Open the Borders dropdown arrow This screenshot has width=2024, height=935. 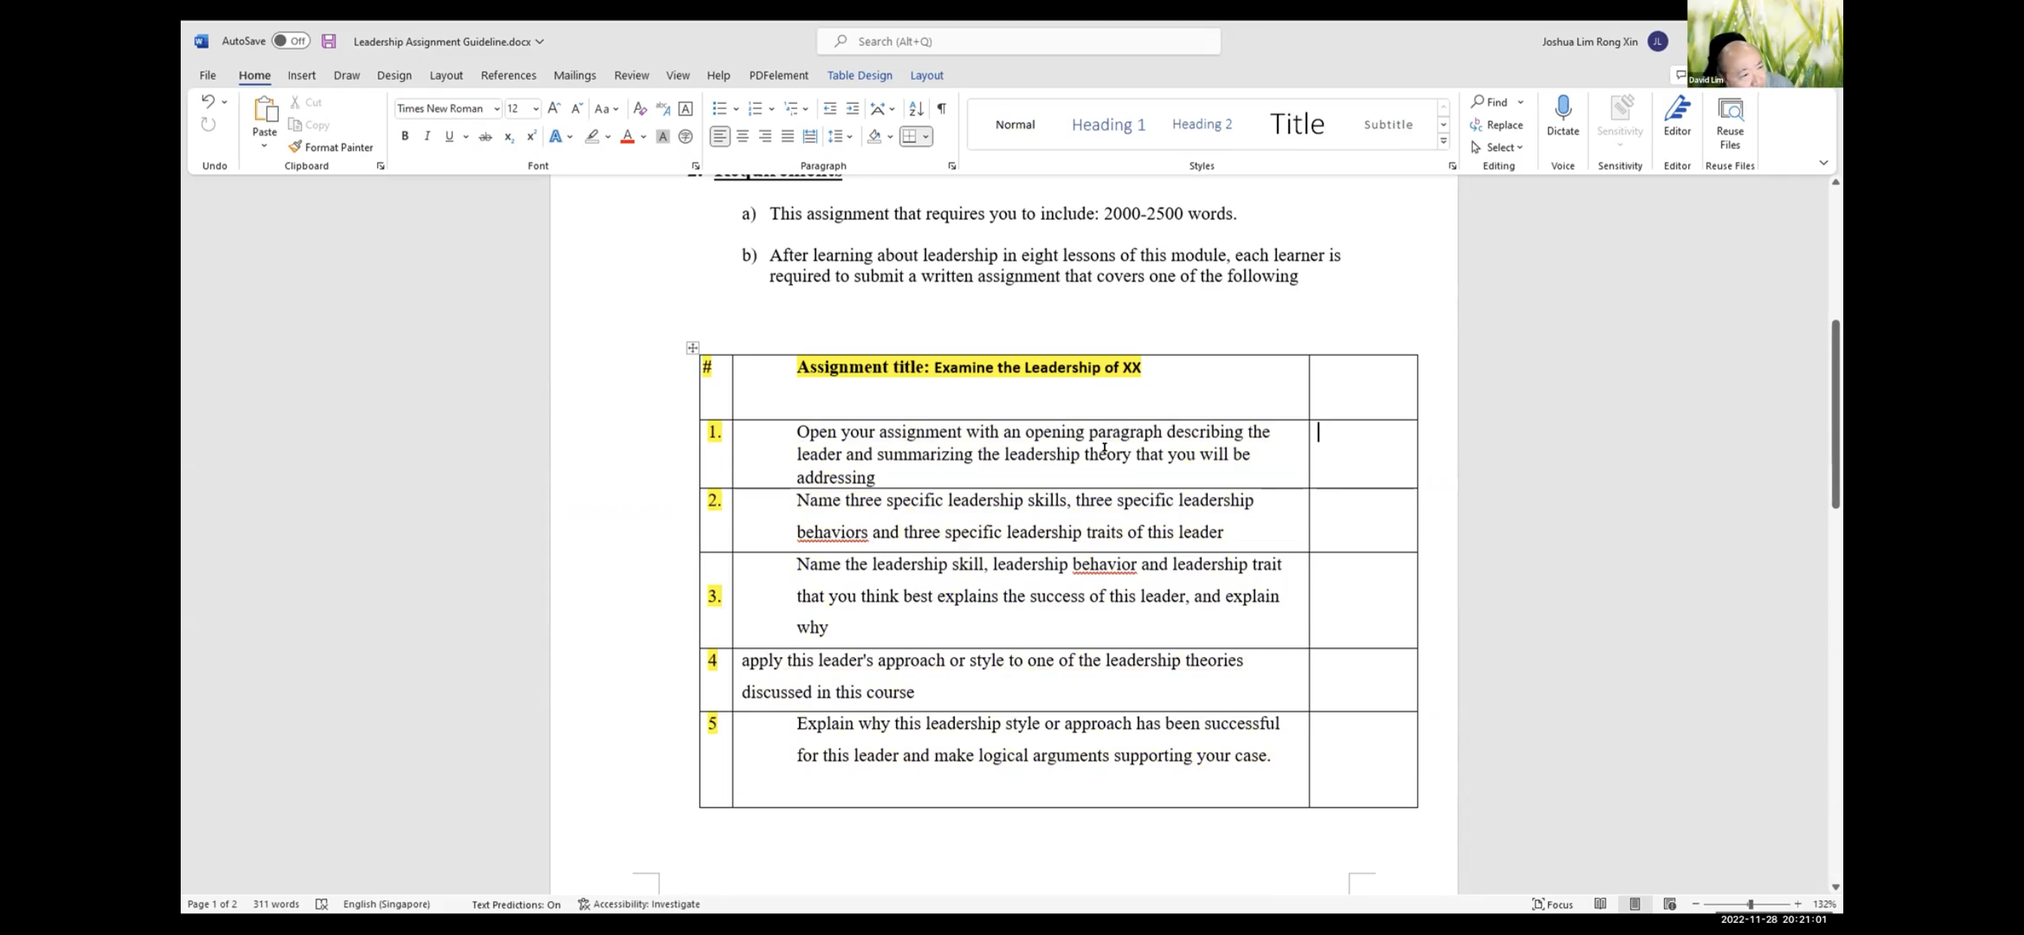(x=926, y=137)
